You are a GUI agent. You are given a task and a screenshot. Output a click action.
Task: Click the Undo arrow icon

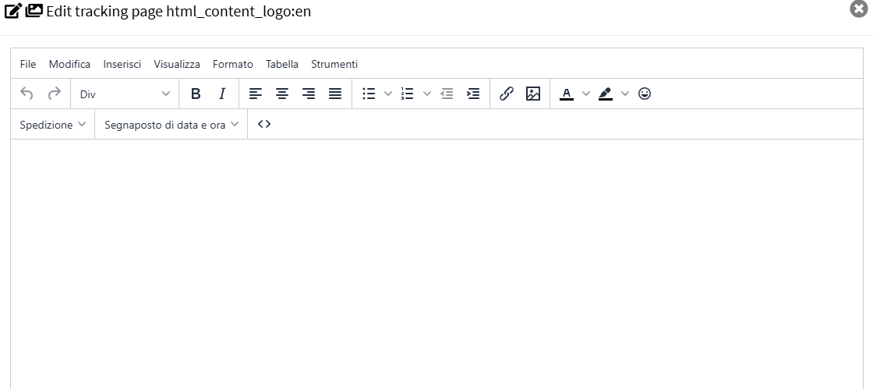(27, 94)
